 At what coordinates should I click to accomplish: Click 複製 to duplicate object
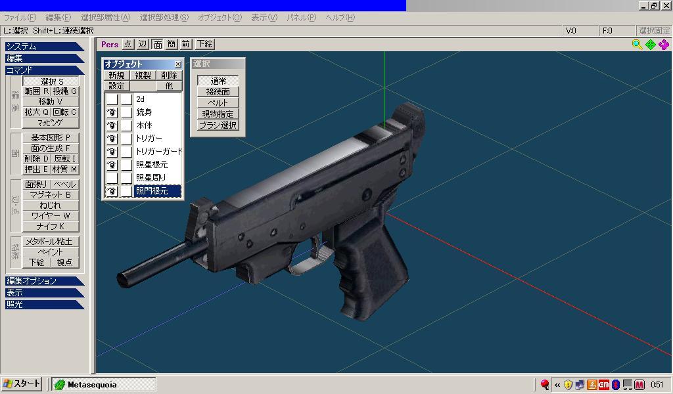point(143,75)
